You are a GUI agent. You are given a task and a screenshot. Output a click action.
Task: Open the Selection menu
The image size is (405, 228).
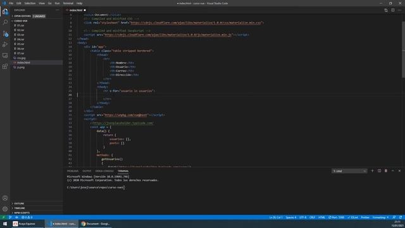coord(30,3)
